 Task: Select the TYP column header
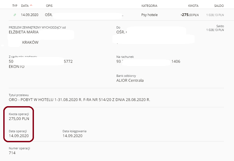click(15, 6)
